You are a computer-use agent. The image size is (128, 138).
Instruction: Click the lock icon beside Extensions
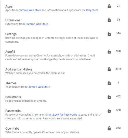pyautogui.click(x=109, y=20)
